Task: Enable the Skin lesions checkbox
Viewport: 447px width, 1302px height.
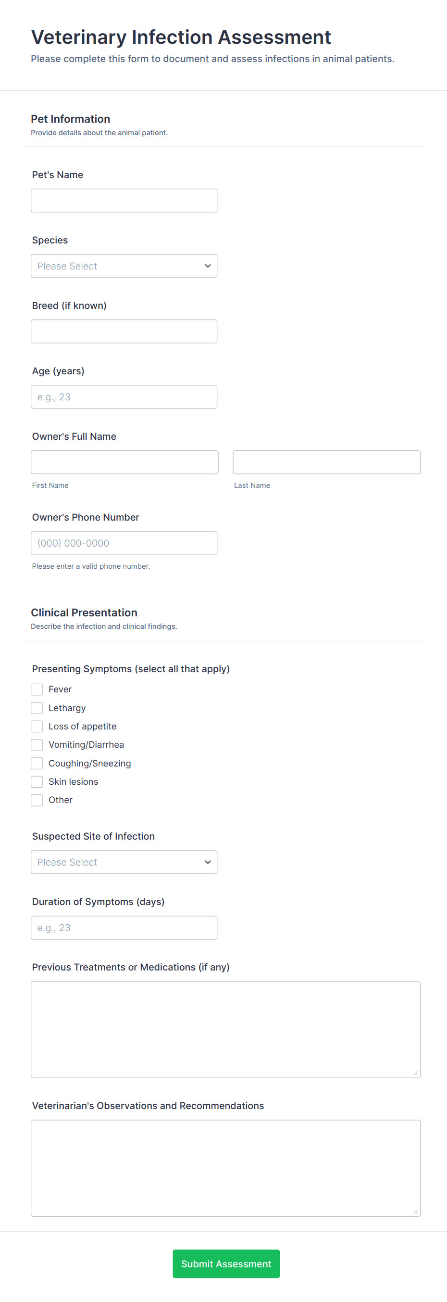Action: tap(37, 781)
